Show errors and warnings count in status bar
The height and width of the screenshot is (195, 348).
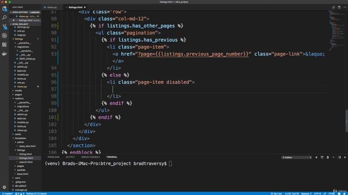click(x=20, y=194)
